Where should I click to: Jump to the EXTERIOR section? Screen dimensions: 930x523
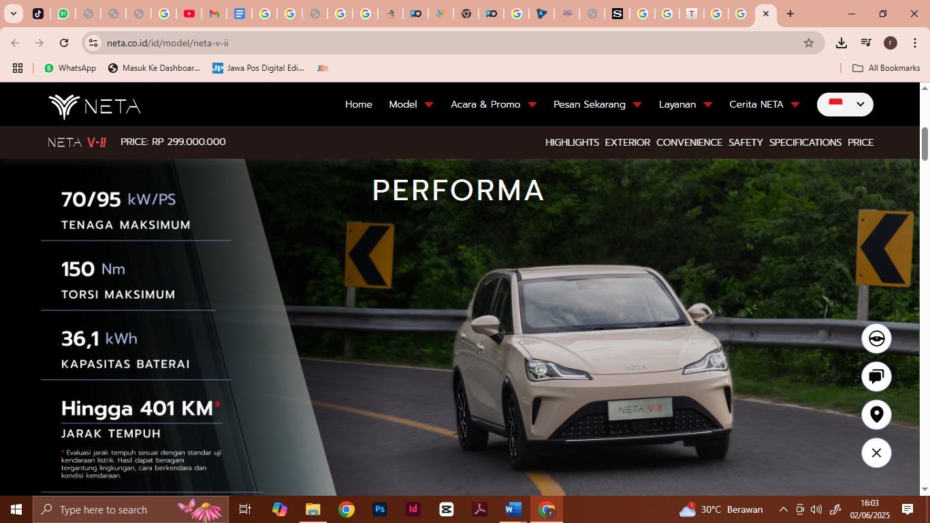tap(628, 142)
